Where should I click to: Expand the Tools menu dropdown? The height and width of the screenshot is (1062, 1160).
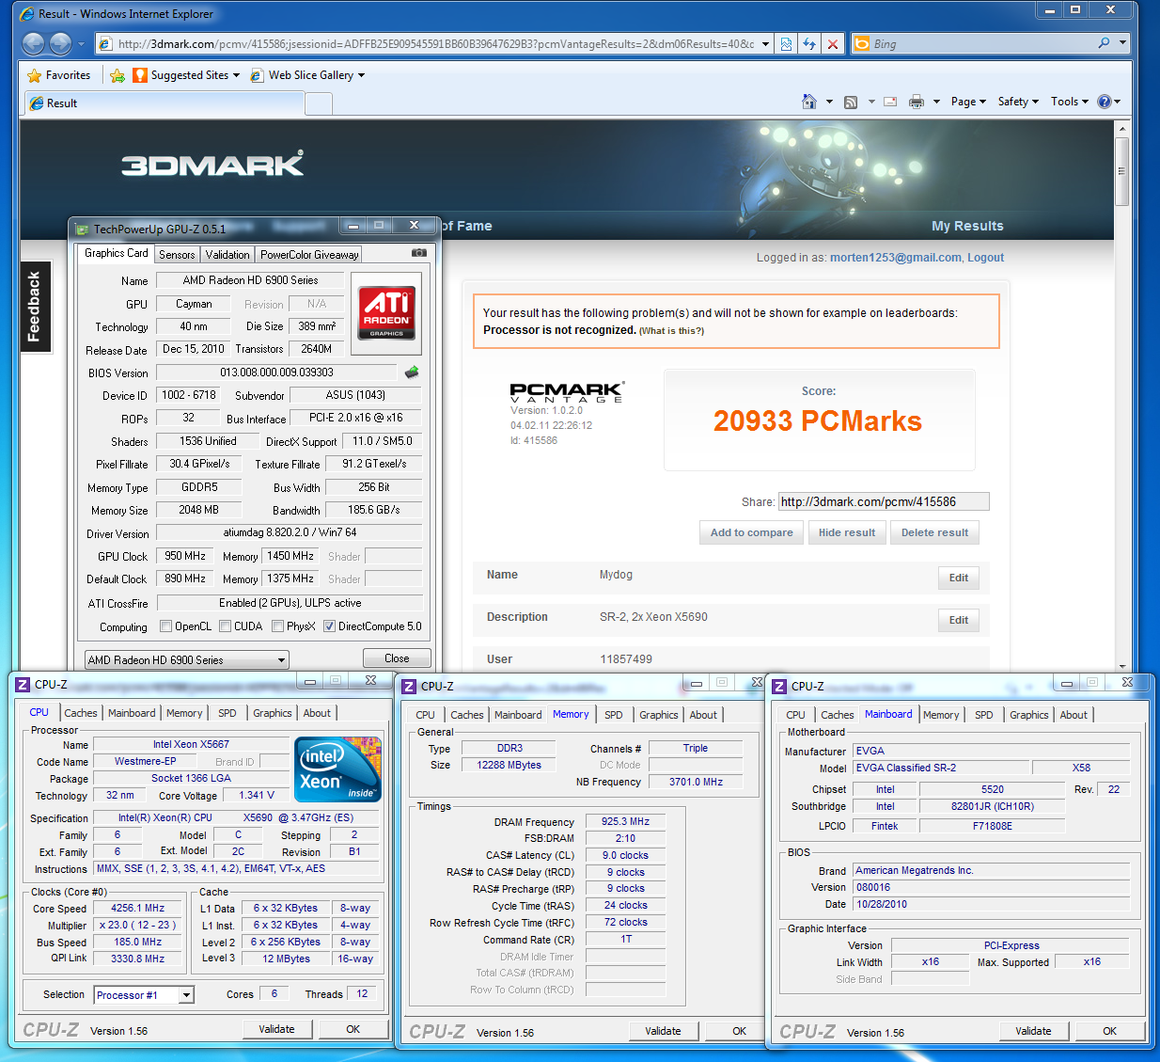point(1070,102)
